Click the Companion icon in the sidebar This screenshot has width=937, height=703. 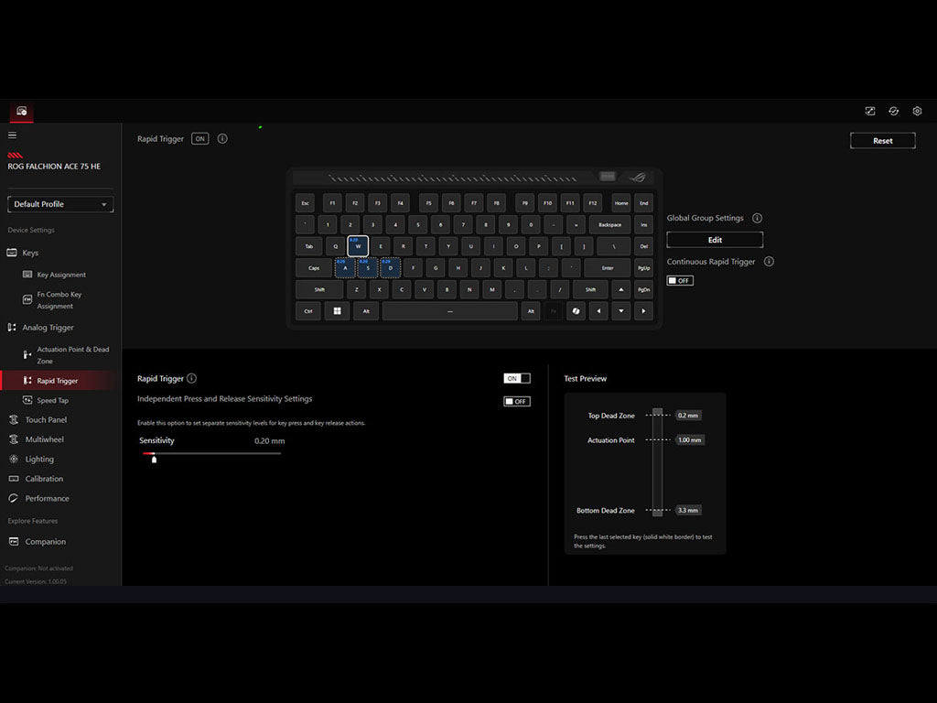(13, 542)
